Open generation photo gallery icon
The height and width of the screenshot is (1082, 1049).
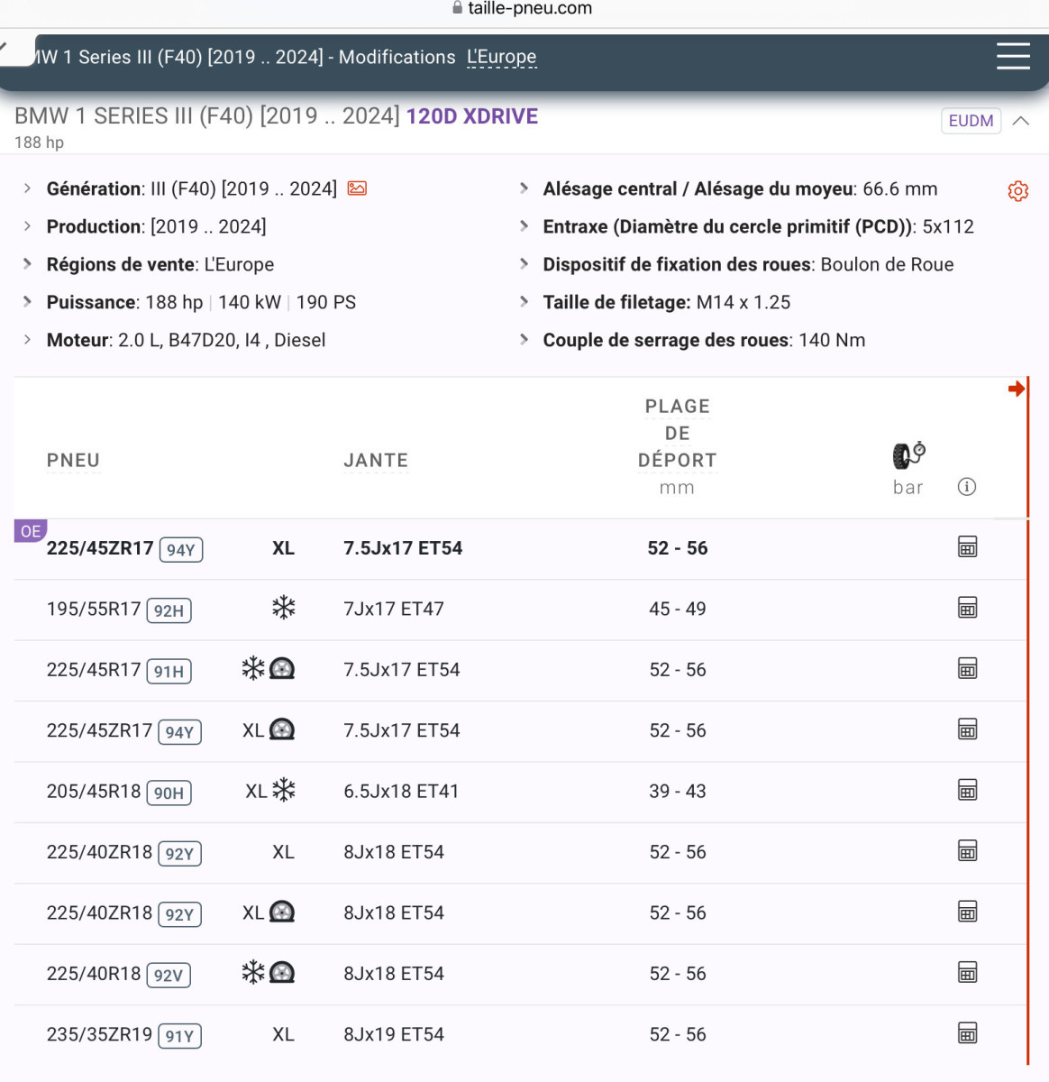pyautogui.click(x=357, y=188)
